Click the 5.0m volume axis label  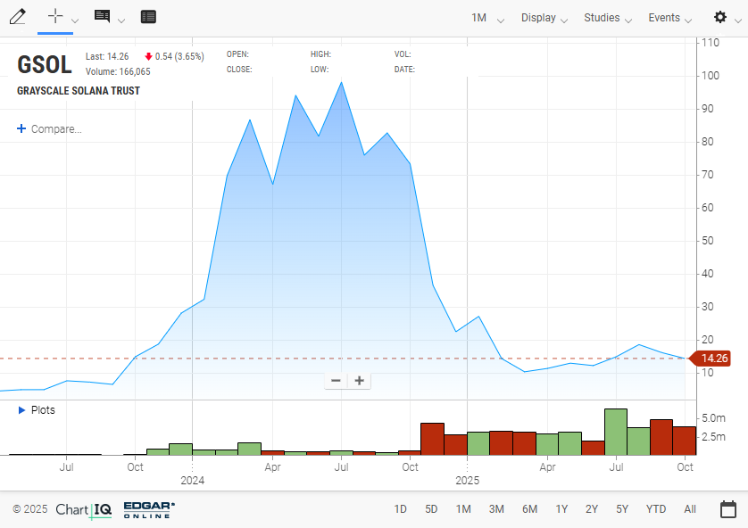tap(713, 418)
